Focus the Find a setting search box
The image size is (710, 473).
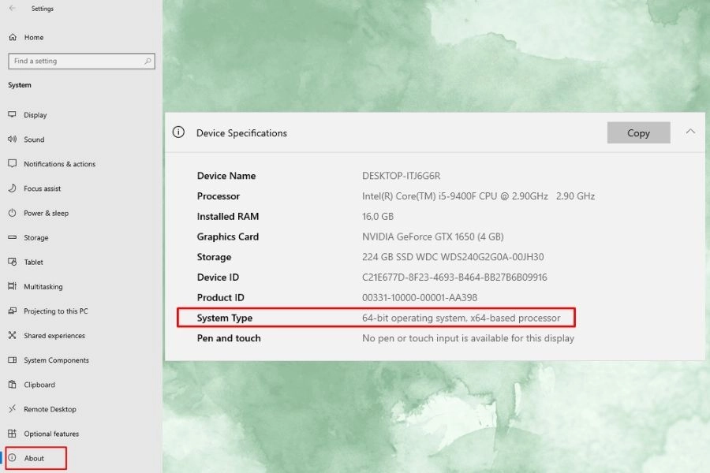pyautogui.click(x=81, y=61)
